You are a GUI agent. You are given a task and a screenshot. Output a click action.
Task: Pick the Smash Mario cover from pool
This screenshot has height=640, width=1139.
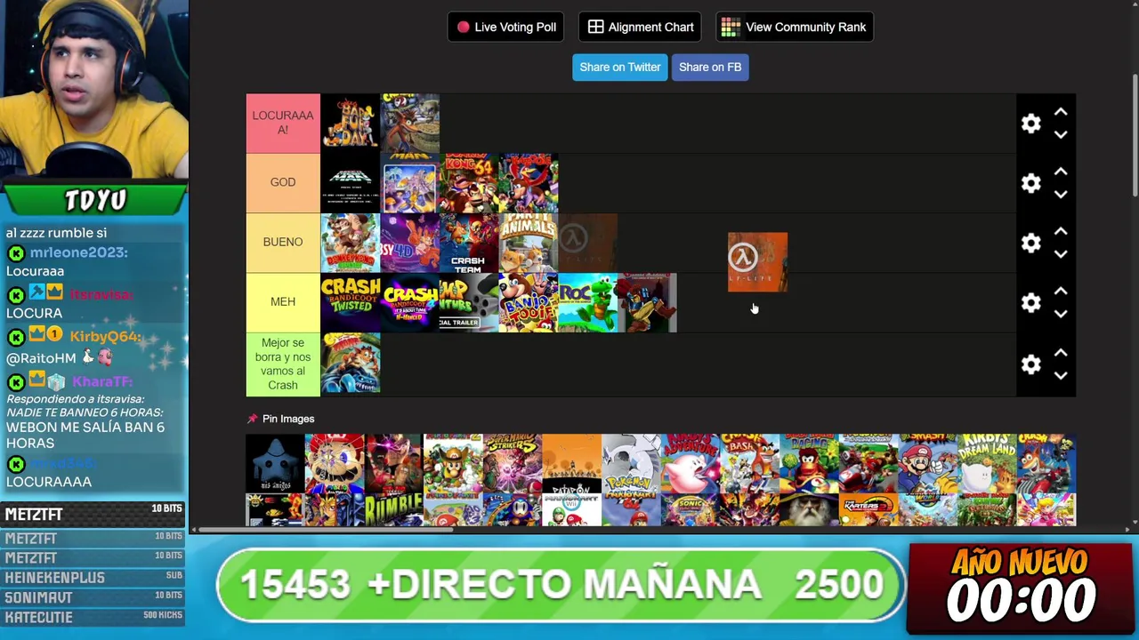coord(928,464)
